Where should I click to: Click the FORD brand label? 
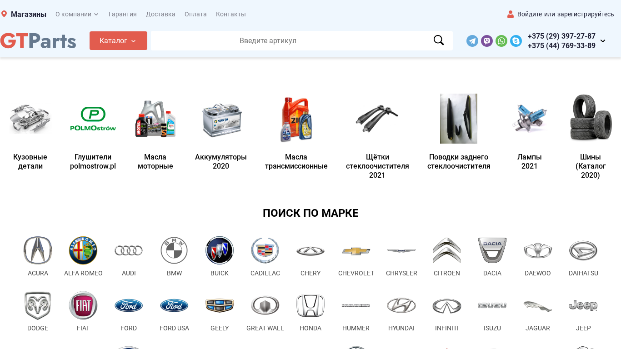[x=129, y=328]
